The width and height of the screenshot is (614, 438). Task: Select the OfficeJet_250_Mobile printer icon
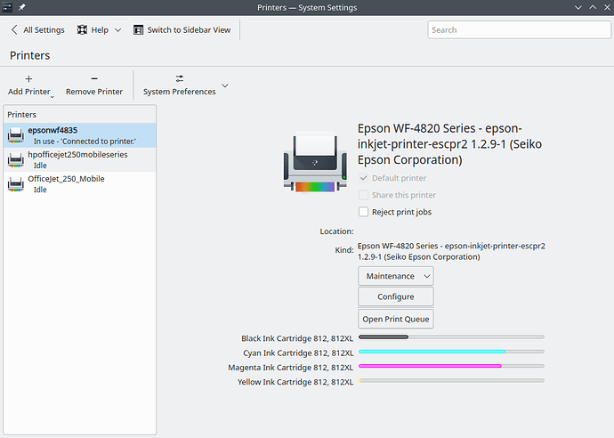(x=15, y=184)
